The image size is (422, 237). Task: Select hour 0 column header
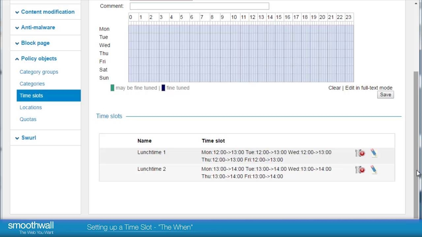point(131,17)
